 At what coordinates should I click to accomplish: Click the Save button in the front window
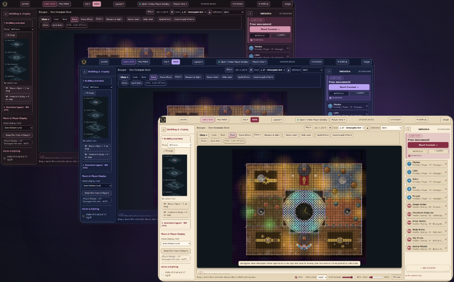point(254,120)
